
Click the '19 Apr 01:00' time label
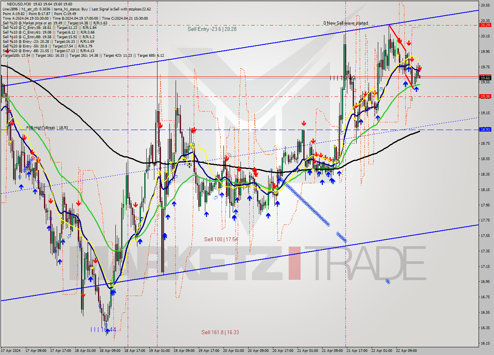159,351
